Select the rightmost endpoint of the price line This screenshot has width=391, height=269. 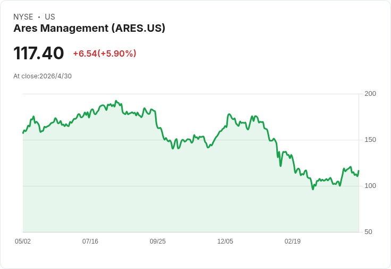point(359,171)
